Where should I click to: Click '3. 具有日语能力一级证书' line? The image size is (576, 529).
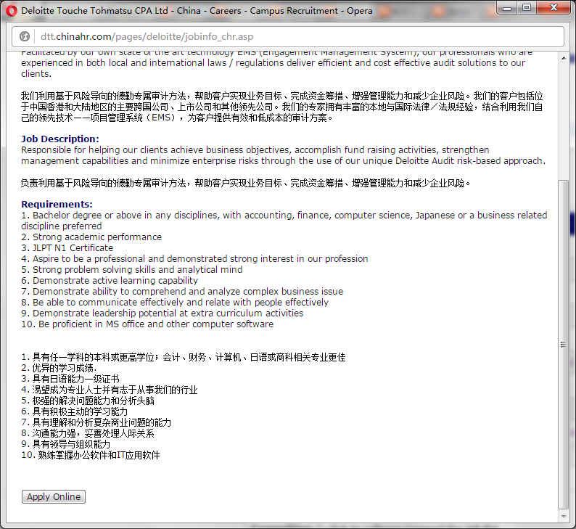(70, 379)
